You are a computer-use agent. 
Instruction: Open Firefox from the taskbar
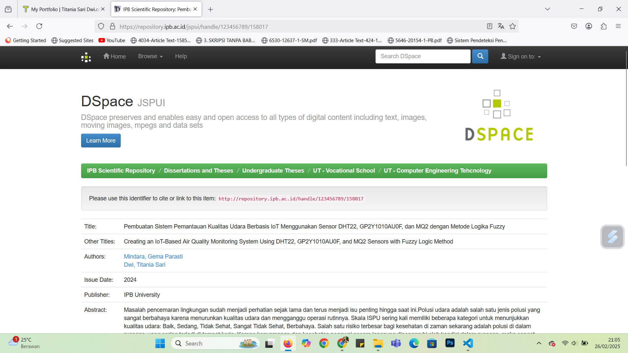(x=288, y=343)
